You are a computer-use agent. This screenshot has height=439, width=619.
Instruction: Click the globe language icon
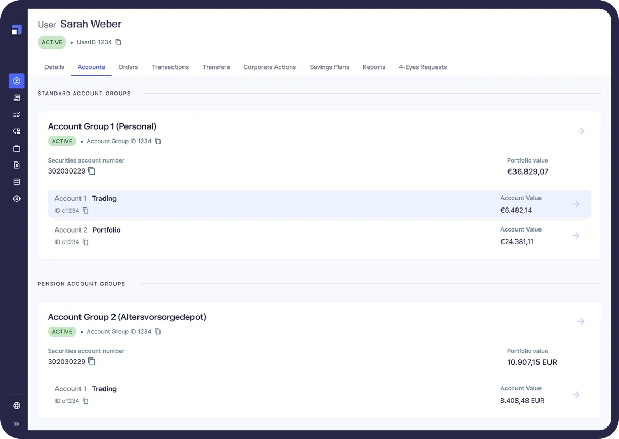17,406
